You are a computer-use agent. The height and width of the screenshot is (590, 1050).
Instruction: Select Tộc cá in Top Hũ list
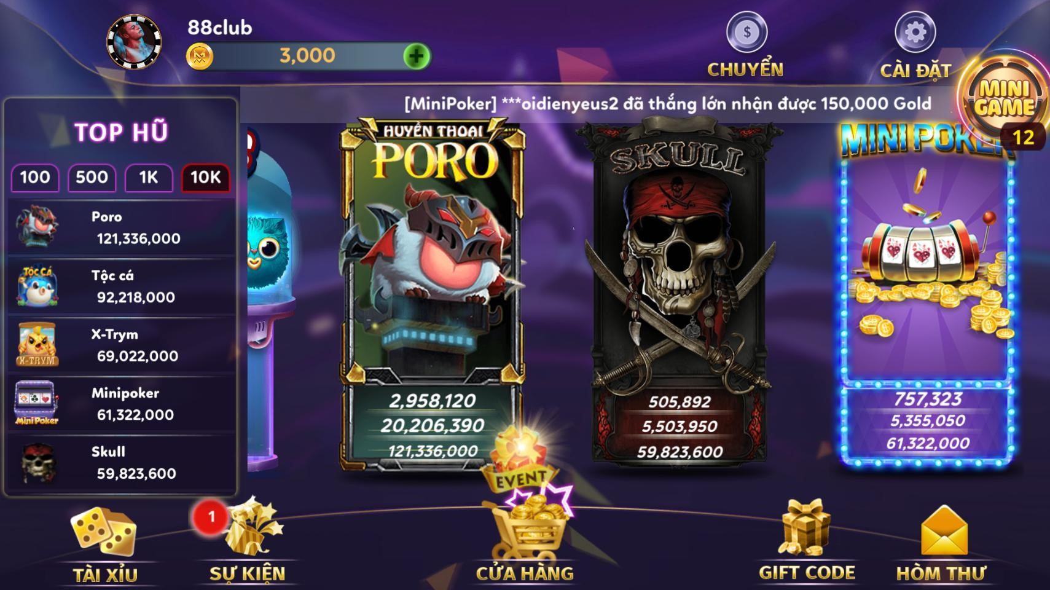coord(121,286)
